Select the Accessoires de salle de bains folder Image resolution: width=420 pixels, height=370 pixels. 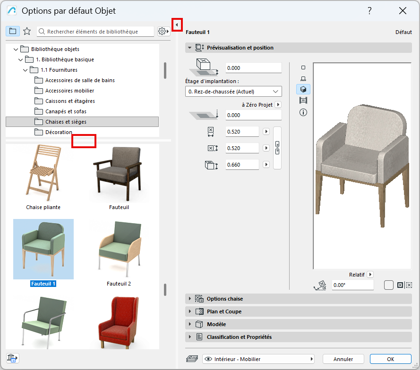pyautogui.click(x=80, y=80)
